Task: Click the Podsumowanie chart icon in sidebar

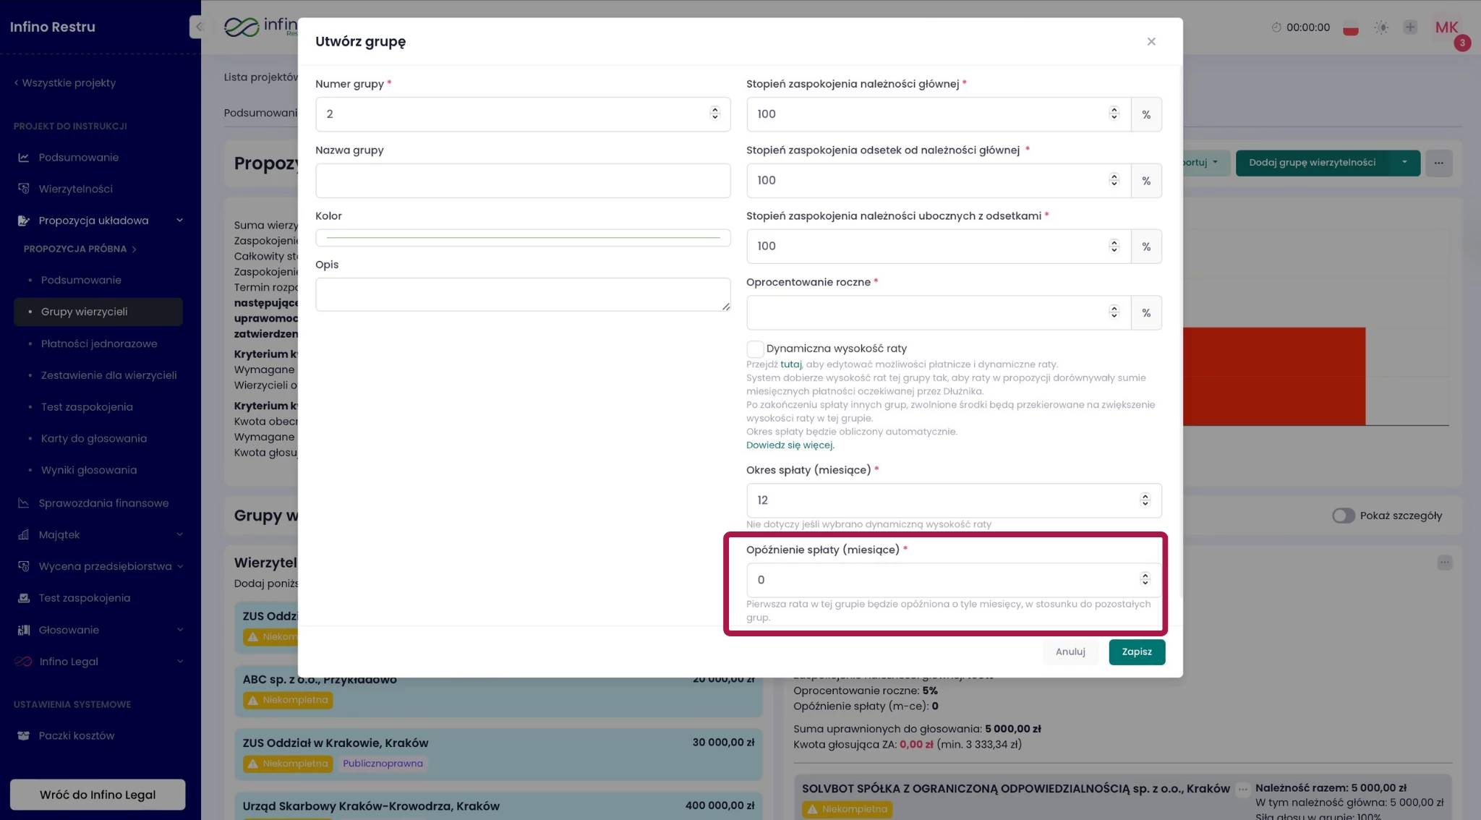Action: tap(24, 158)
